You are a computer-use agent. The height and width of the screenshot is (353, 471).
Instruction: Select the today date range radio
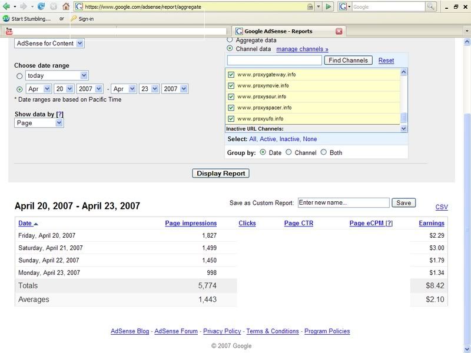pos(19,76)
